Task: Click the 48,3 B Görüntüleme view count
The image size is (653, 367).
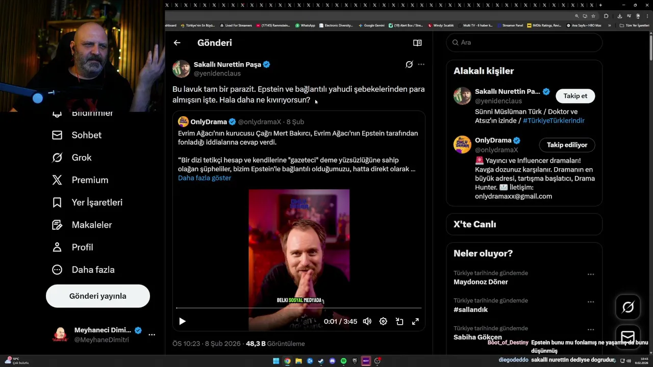Action: pos(275,344)
